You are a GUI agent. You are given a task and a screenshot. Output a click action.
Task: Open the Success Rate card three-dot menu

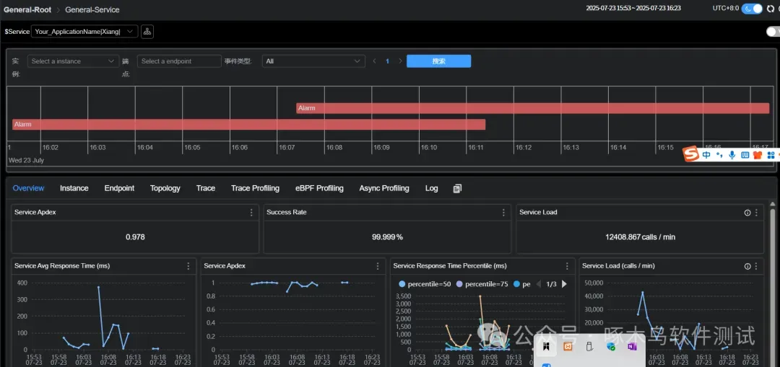(x=503, y=212)
